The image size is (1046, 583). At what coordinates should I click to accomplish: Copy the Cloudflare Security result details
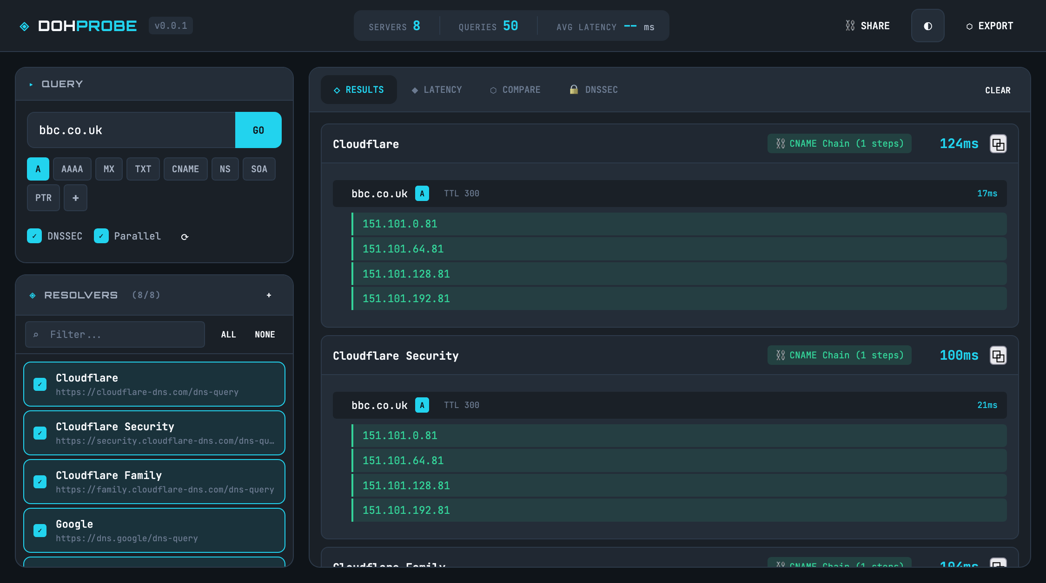998,356
